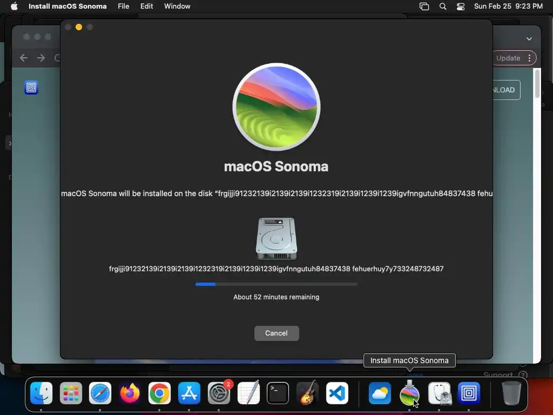Open Finder from the Dock
This screenshot has height=415, width=553.
(41, 393)
